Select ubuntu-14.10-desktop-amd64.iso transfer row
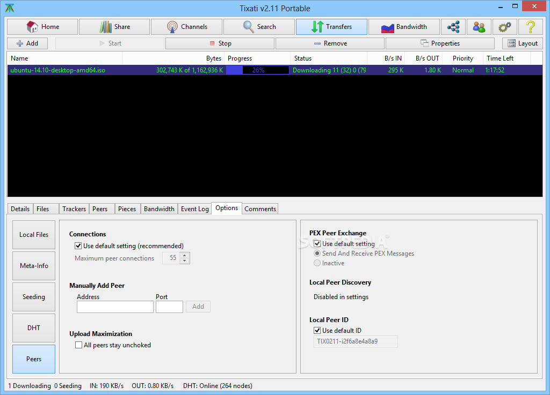 274,70
